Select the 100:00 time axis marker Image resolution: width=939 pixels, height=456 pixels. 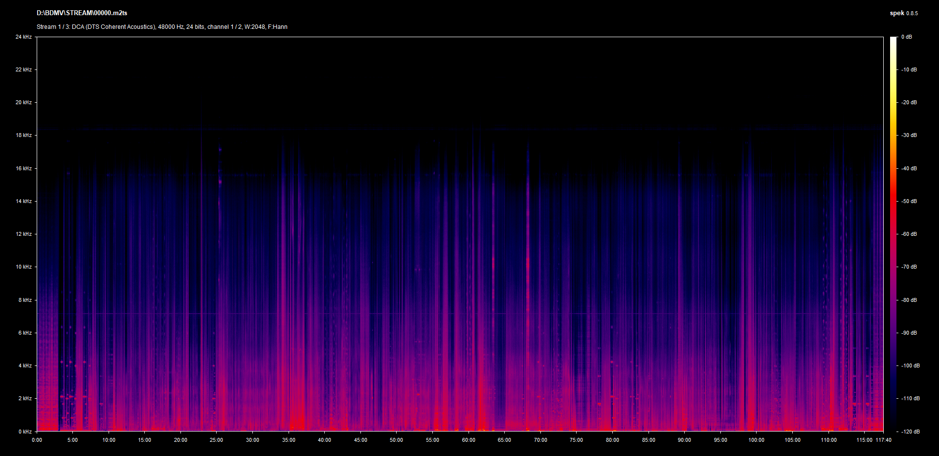(x=756, y=440)
